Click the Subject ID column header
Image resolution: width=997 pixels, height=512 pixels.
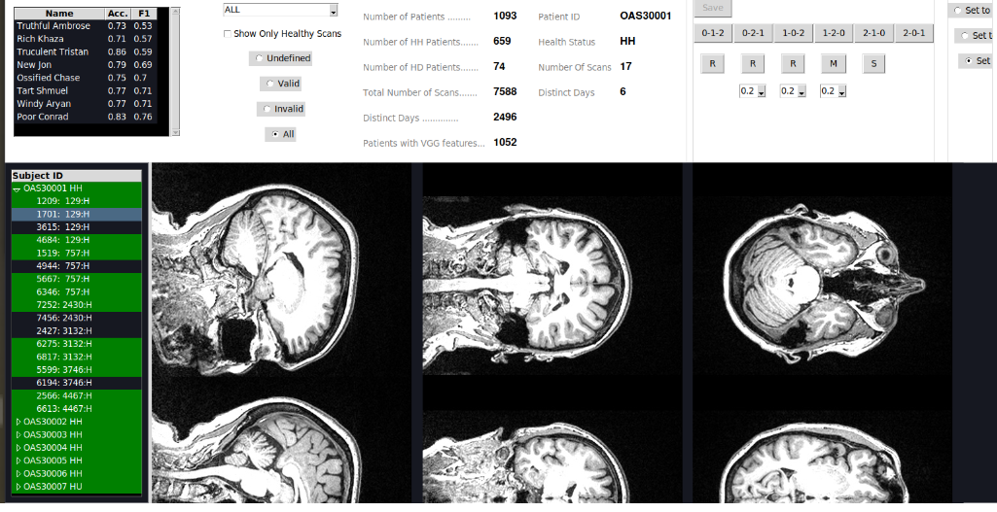pyautogui.click(x=76, y=176)
